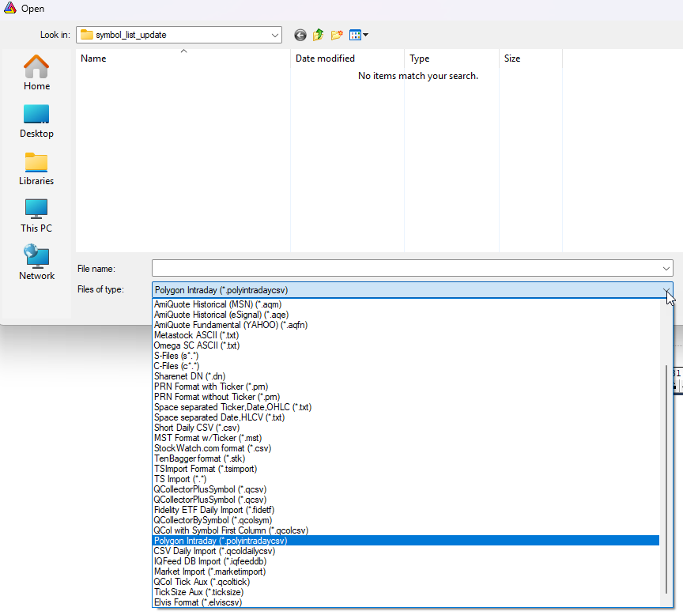Select Elvis Format (*.elviscsv) option

click(198, 602)
